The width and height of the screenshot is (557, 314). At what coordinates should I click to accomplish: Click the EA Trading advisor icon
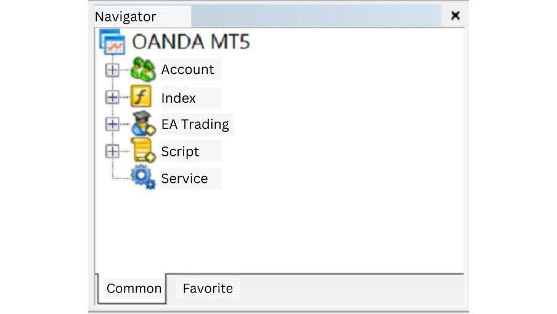(x=143, y=124)
